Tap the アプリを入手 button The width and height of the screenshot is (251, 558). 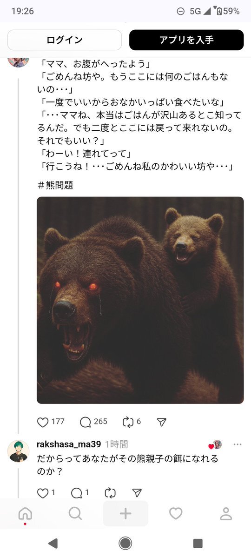(186, 40)
